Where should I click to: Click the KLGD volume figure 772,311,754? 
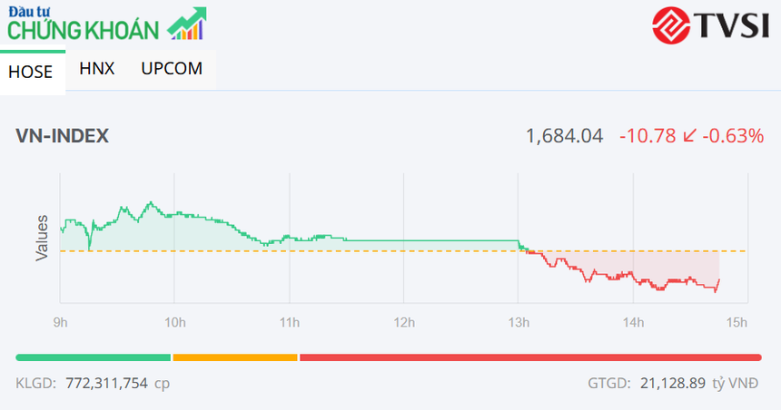tap(108, 383)
